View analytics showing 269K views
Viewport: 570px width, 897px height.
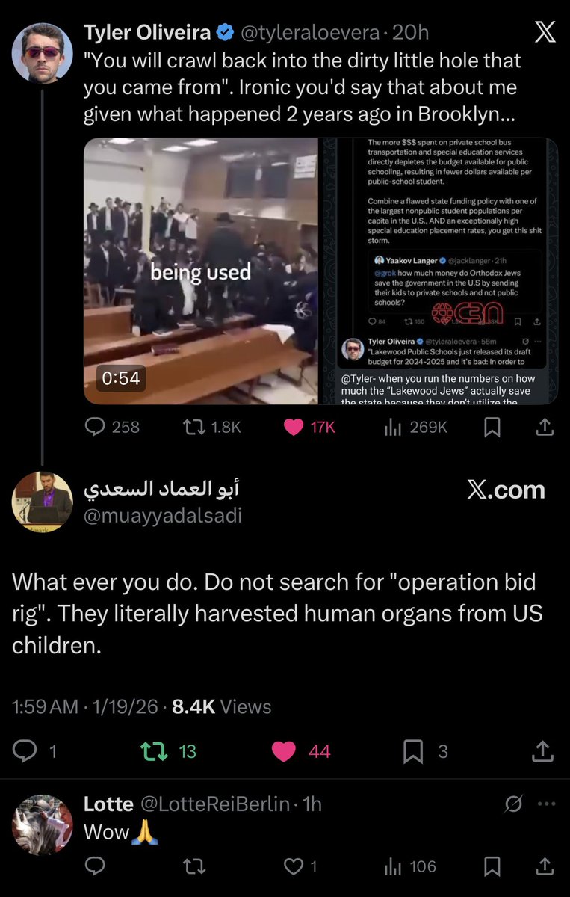(415, 426)
